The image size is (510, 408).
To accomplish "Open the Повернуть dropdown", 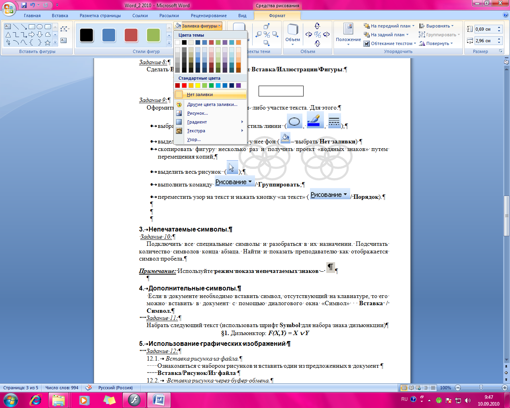I will tap(436, 43).
